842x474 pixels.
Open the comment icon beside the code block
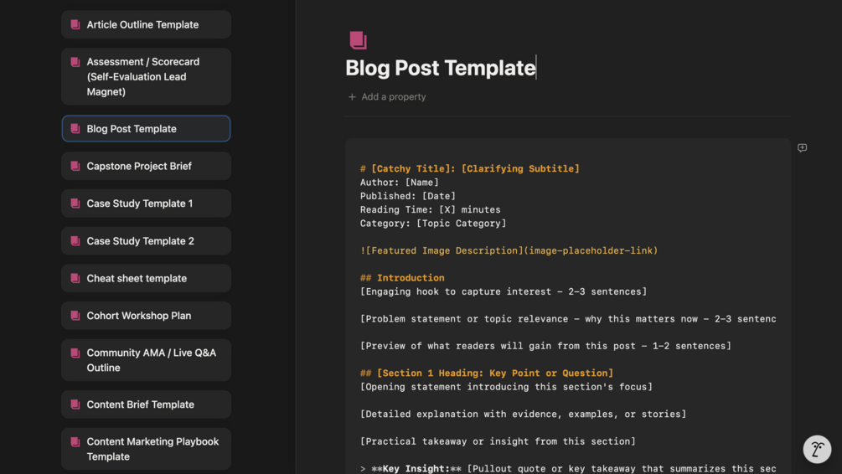click(x=802, y=147)
